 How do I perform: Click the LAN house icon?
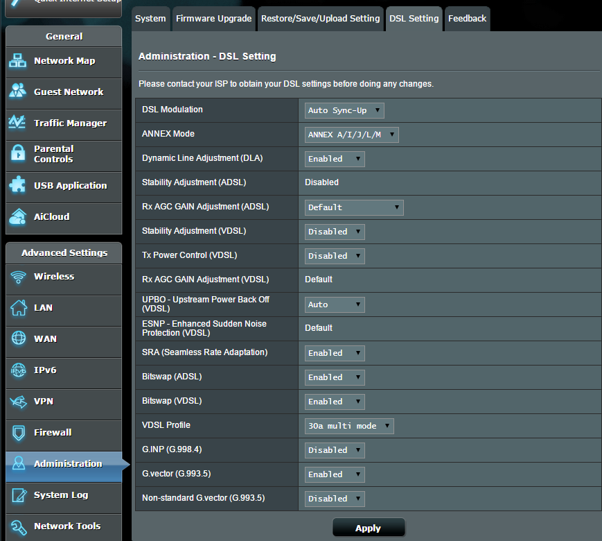pos(19,307)
